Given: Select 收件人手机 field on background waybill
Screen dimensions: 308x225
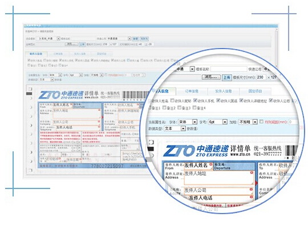Looking at the screenshot, I should pyautogui.click(x=130, y=128).
